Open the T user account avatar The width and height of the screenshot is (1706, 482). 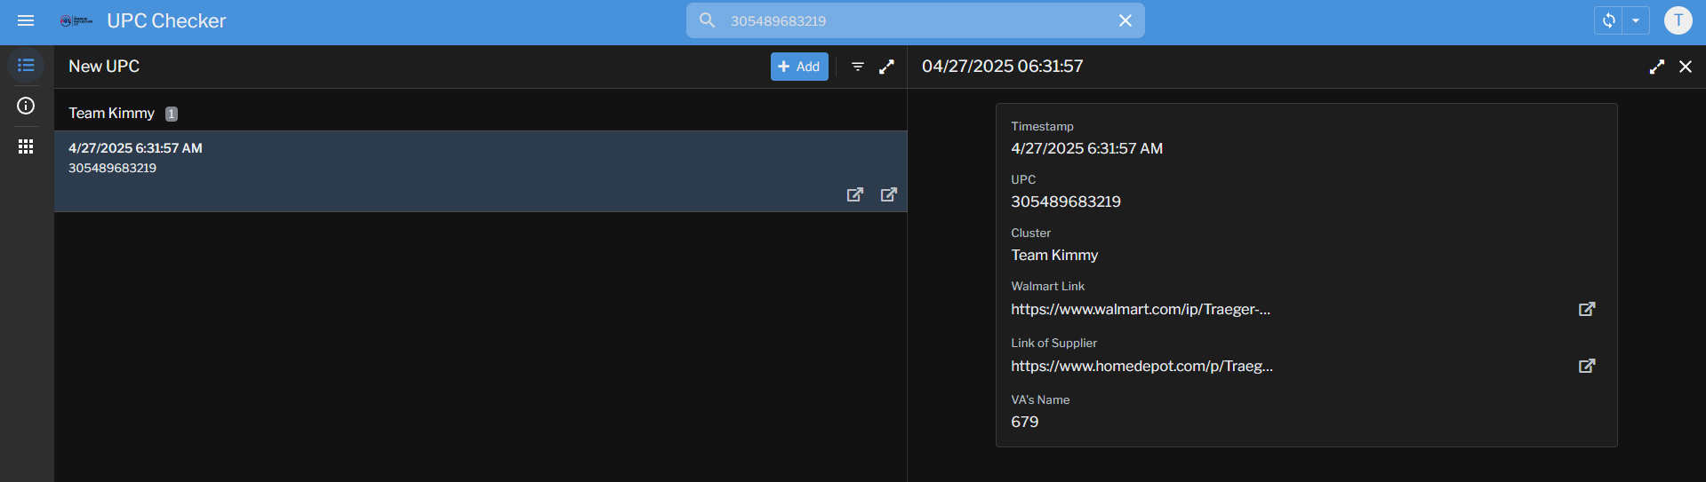click(x=1678, y=20)
